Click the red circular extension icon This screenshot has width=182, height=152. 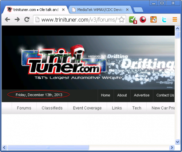pos(143,20)
